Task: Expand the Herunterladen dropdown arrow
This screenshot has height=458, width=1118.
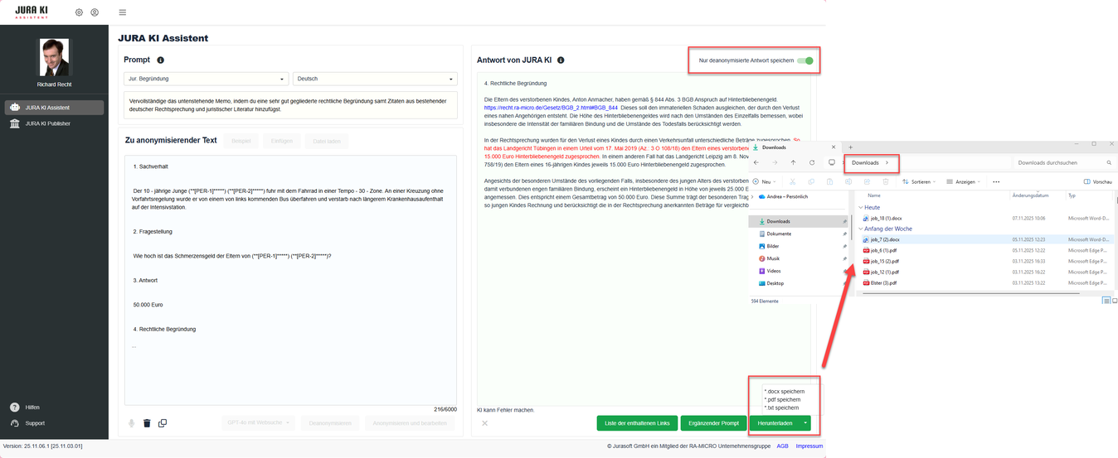Action: (804, 423)
